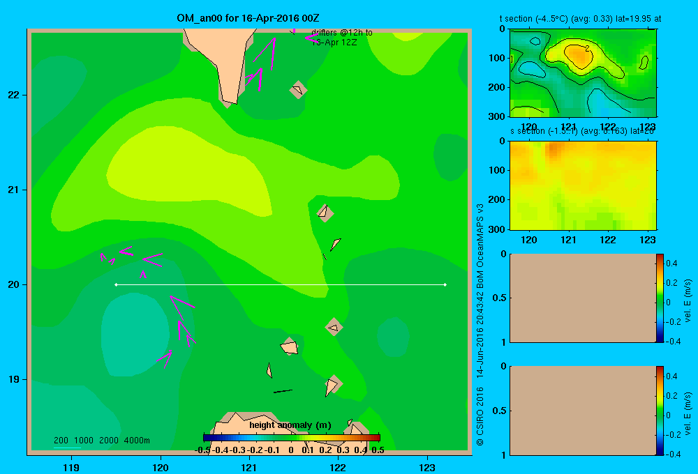Click latitude label 22 on main map axis

(x=14, y=95)
